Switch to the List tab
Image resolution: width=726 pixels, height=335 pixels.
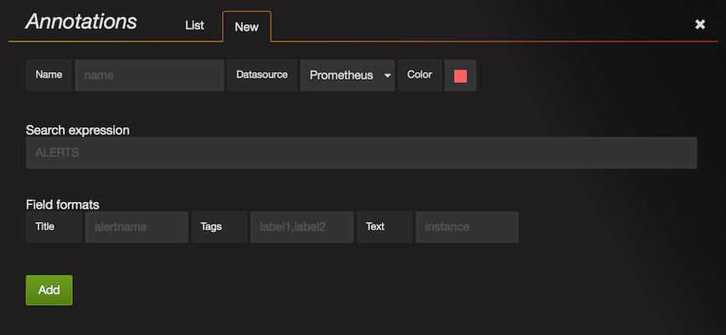click(194, 26)
